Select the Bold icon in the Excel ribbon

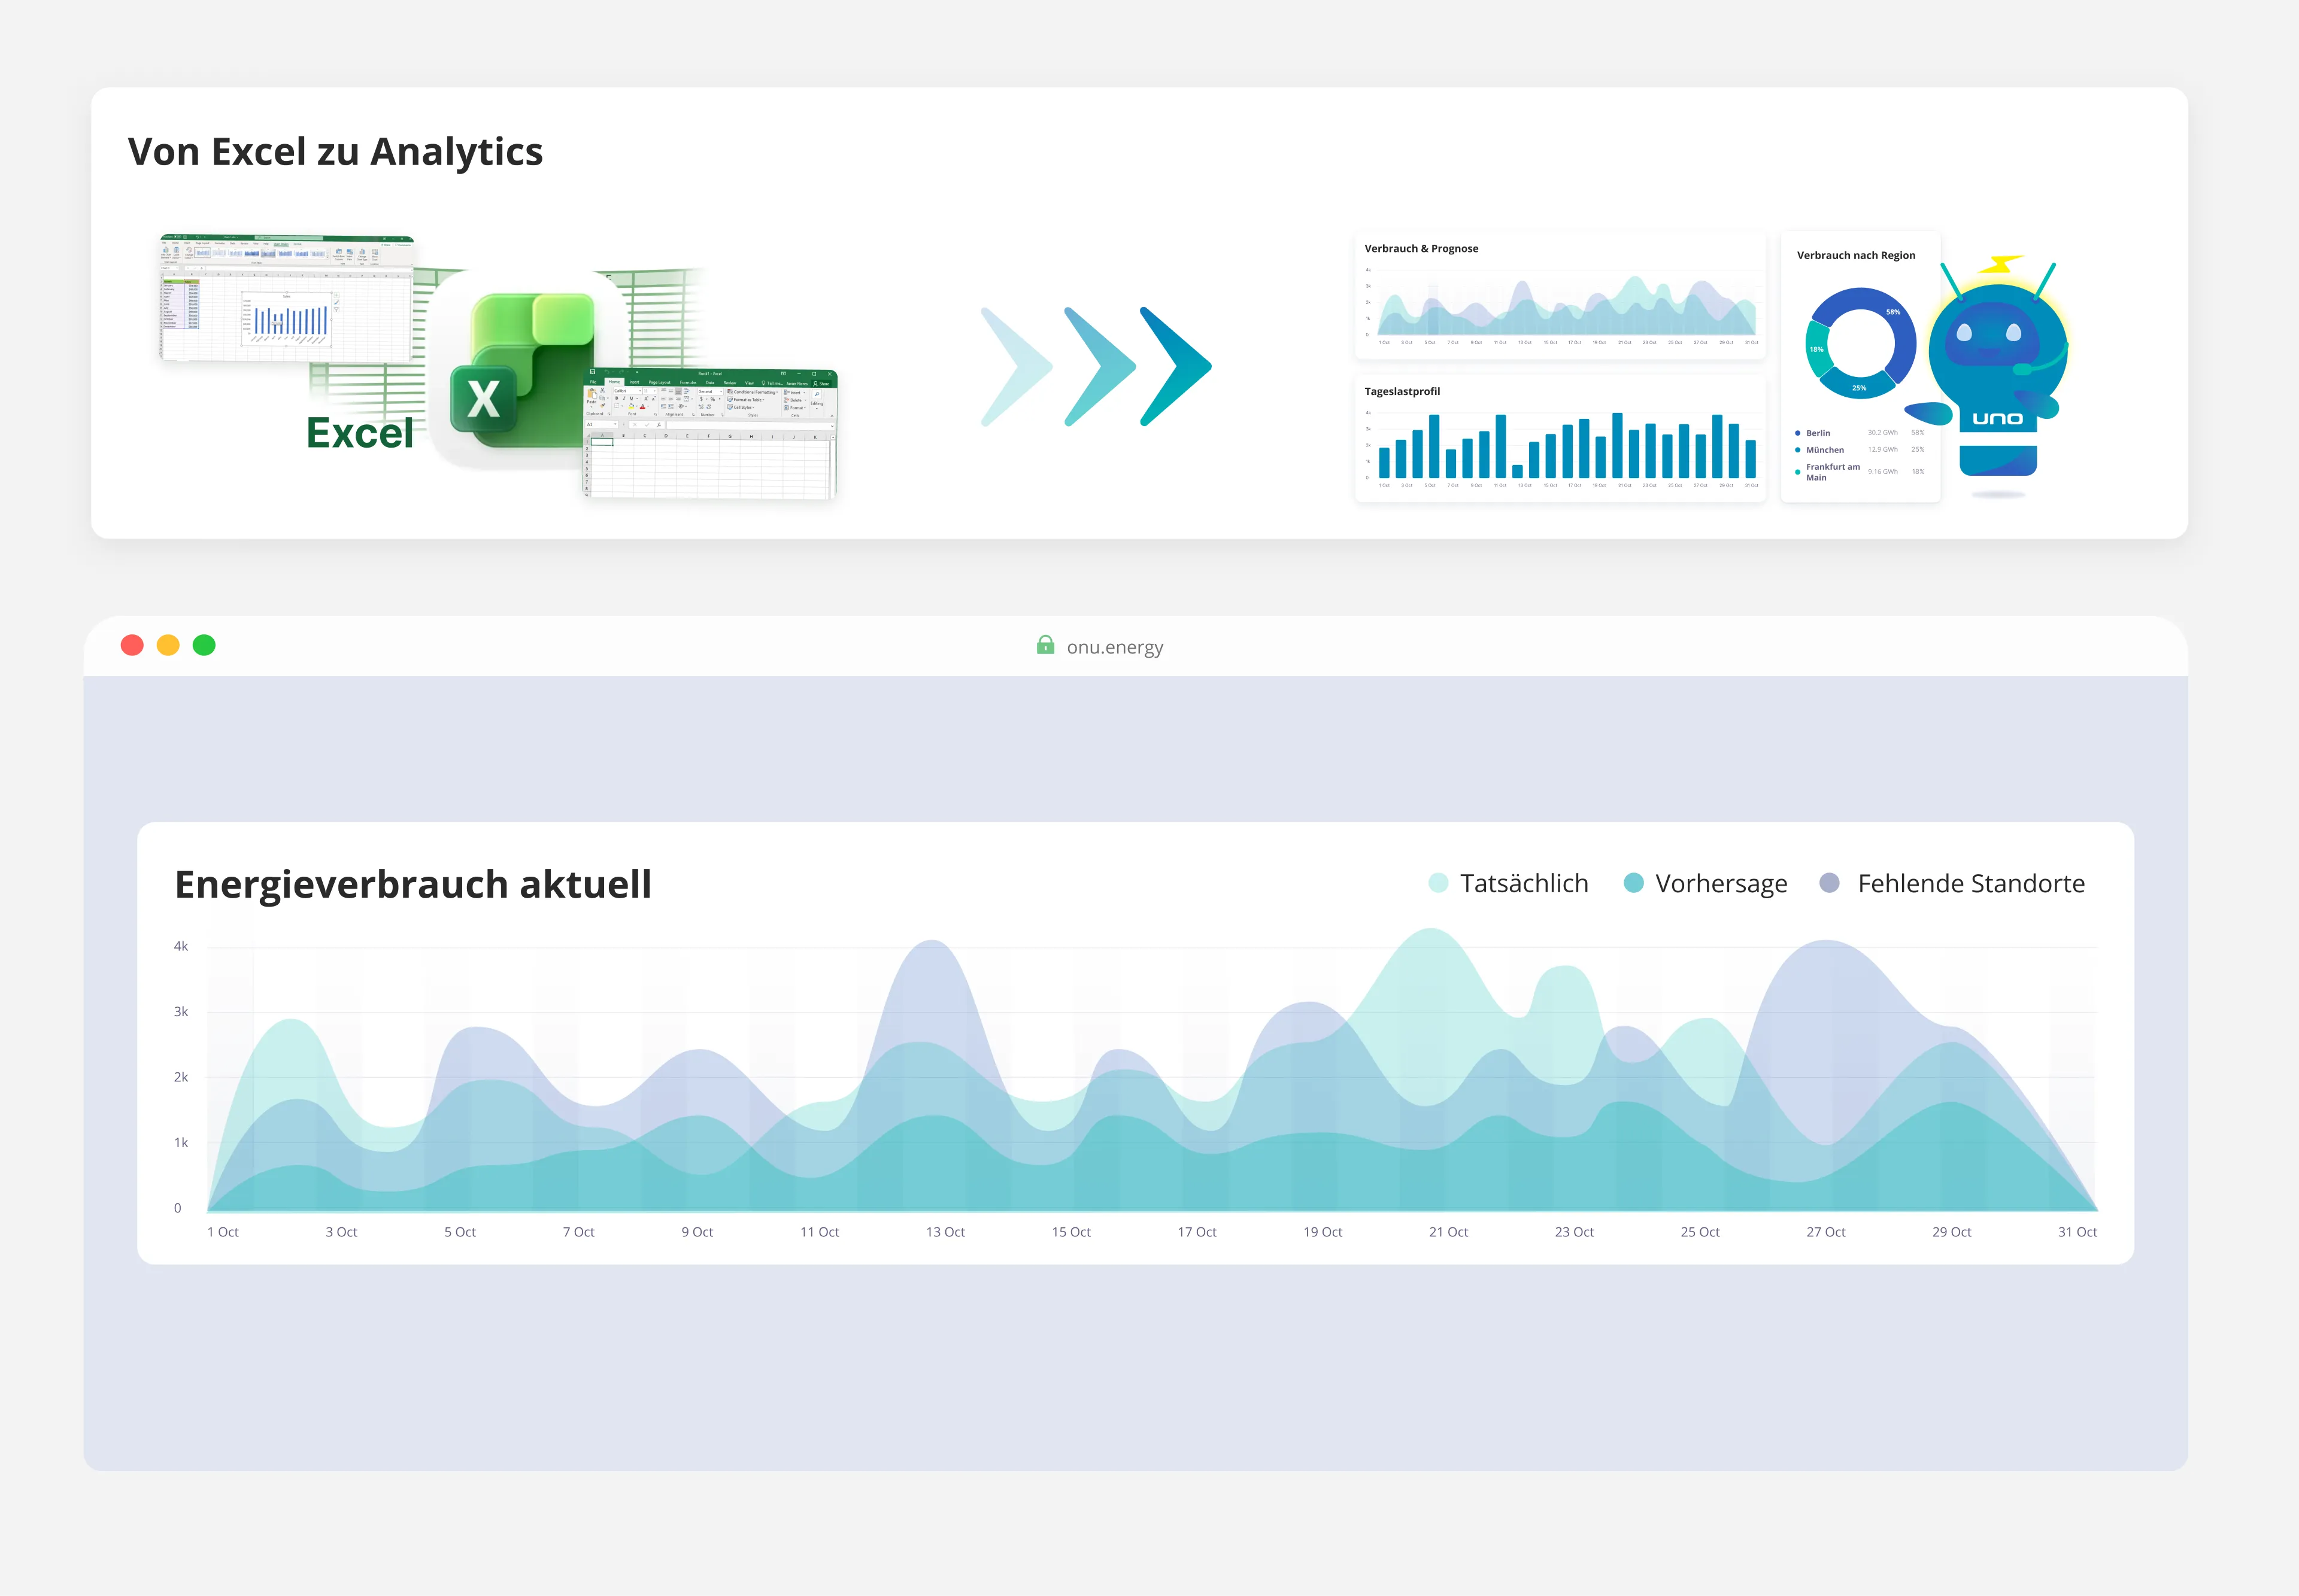tap(617, 399)
